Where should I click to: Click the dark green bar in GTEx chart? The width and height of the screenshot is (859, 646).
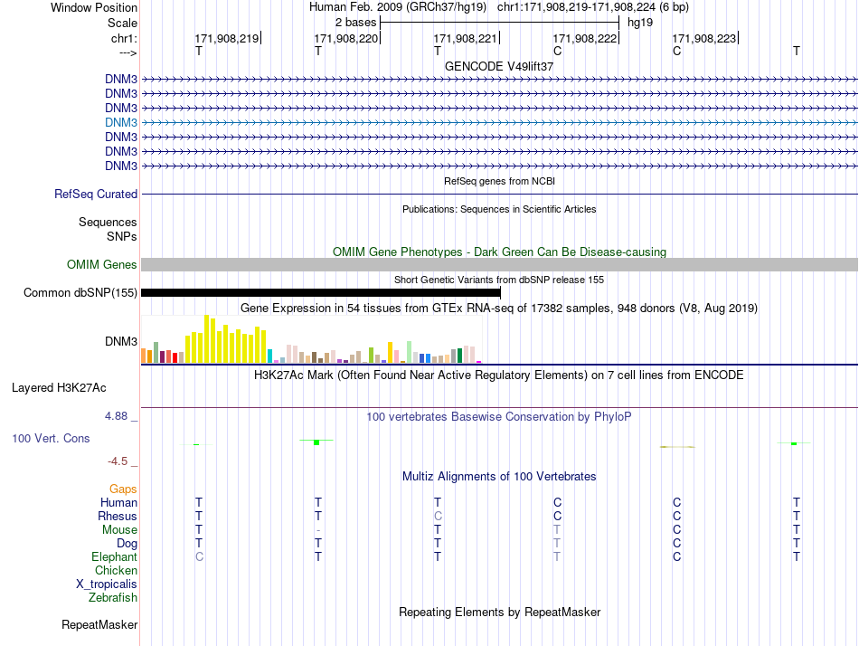[459, 356]
